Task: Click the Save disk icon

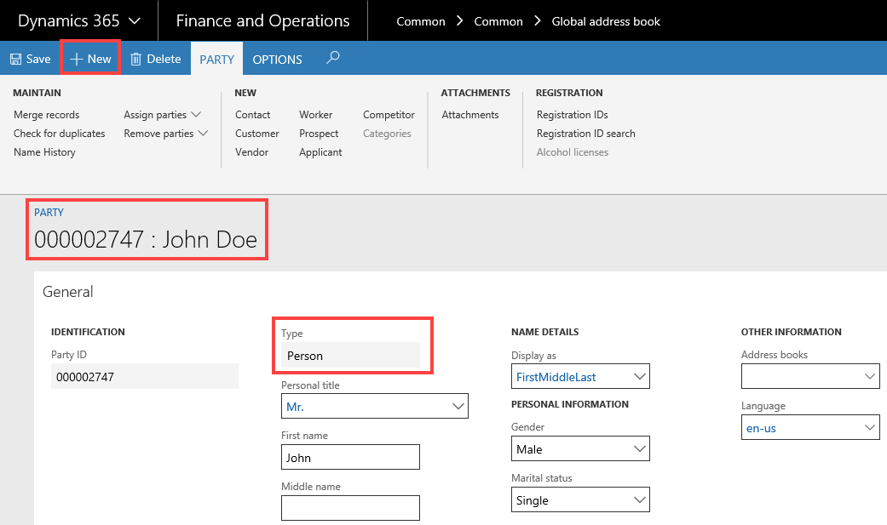Action: click(15, 60)
